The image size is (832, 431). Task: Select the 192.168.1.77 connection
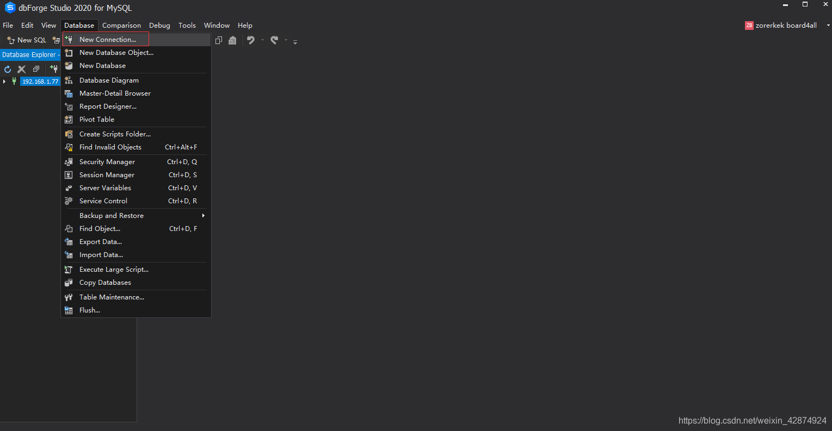[x=40, y=82]
